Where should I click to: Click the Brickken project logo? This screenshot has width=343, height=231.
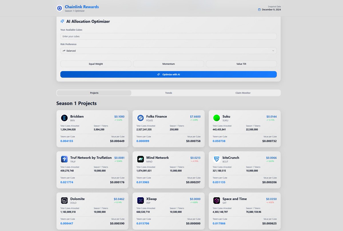point(64,118)
